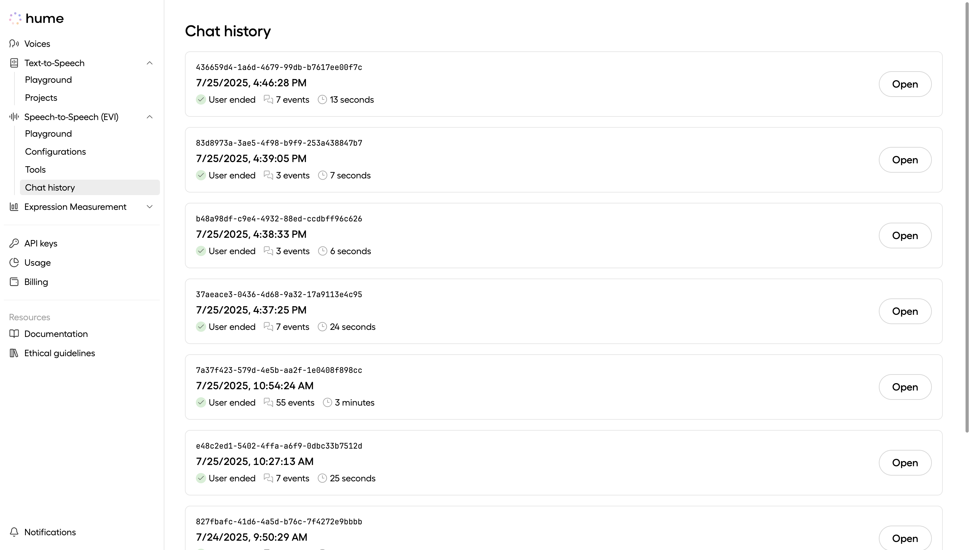Click the Text-to-Speech icon

[14, 63]
